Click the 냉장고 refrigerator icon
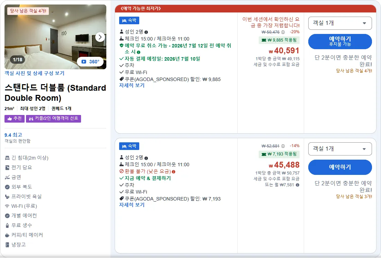The height and width of the screenshot is (258, 381). [x=7, y=244]
